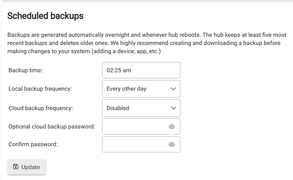Click the "Disabled" selected value
The image size is (293, 180).
pos(118,108)
